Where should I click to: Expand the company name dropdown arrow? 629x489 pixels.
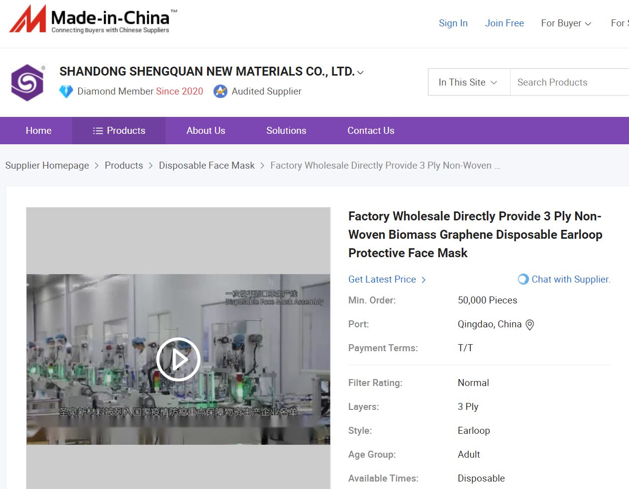tap(360, 73)
